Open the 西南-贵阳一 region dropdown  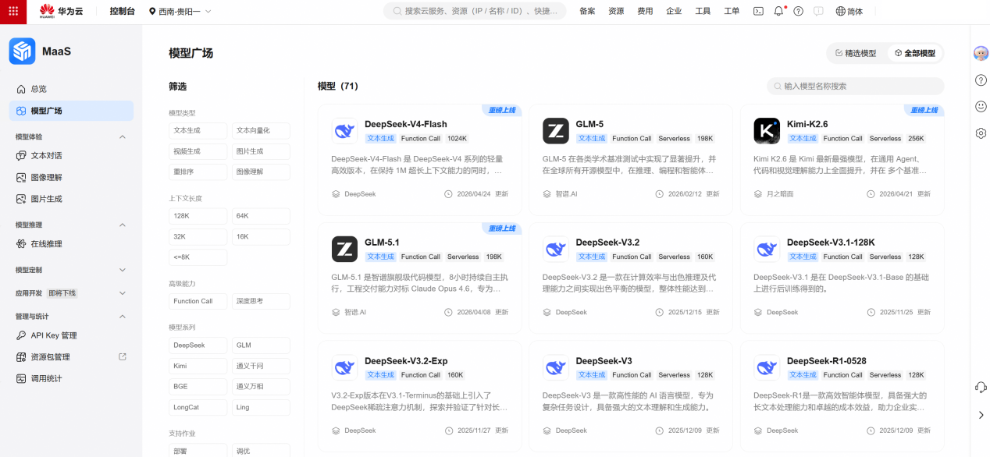pos(180,12)
